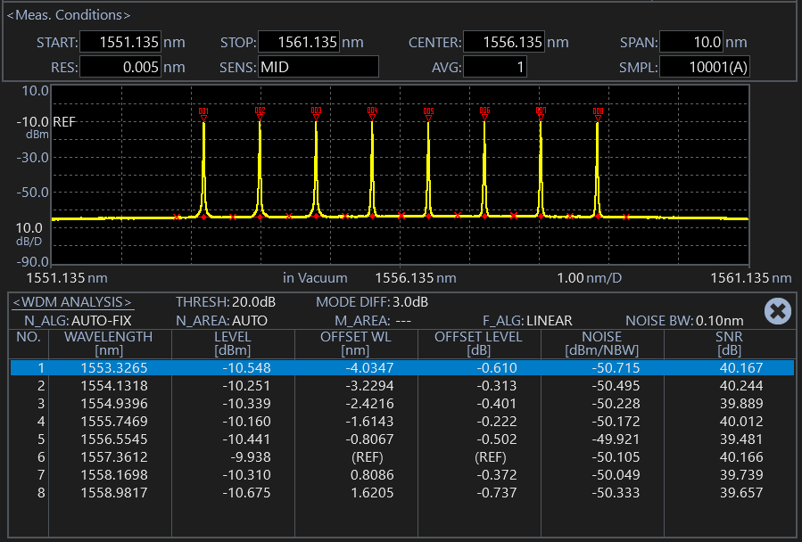This screenshot has width=802, height=542.
Task: Select peak marker 008 on the spectrum
Action: 598,113
